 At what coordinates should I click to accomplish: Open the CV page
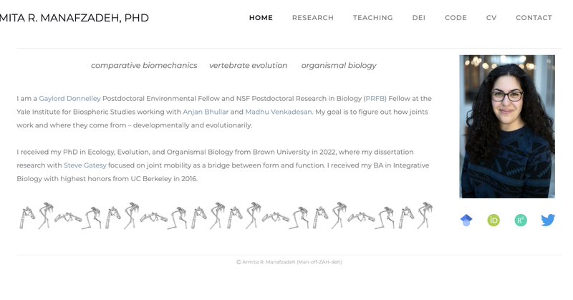[491, 17]
